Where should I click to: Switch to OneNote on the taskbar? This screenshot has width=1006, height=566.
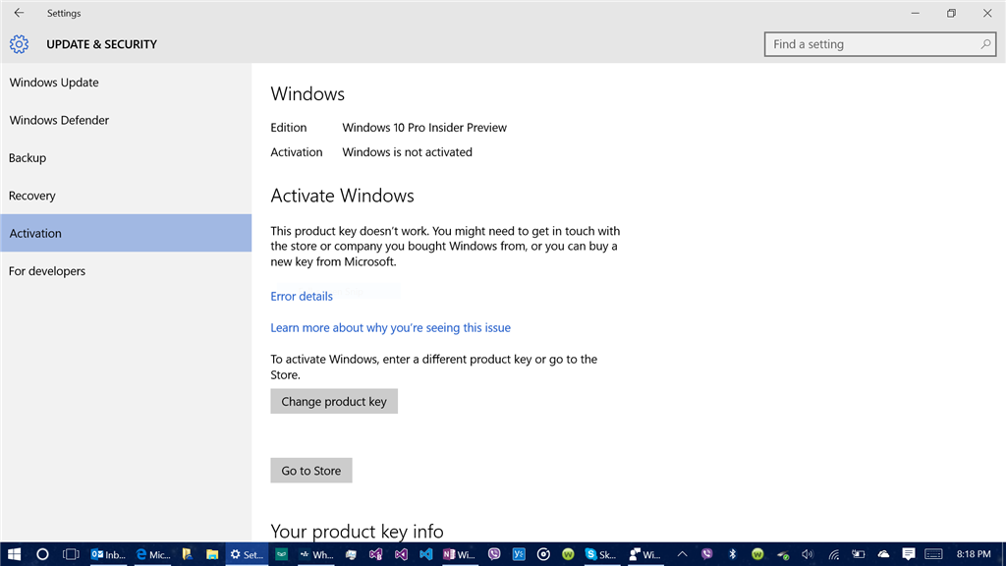[459, 554]
